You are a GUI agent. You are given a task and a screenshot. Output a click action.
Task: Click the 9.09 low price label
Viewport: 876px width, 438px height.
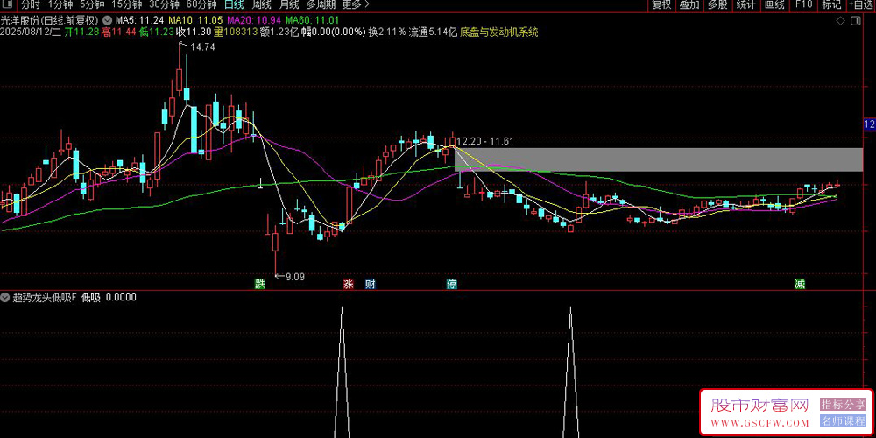tap(295, 277)
